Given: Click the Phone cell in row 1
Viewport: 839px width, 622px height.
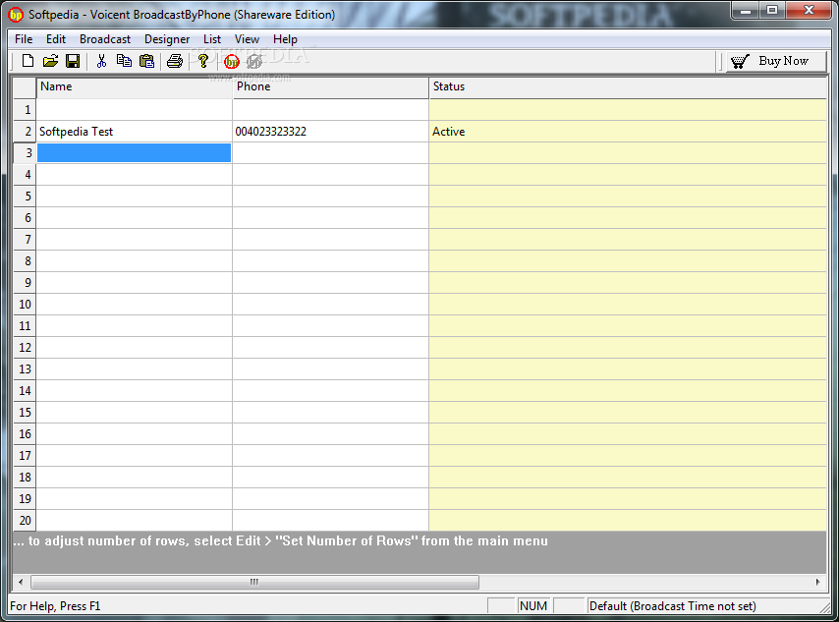Looking at the screenshot, I should click(x=331, y=110).
